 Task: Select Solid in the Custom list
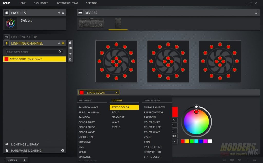(116, 112)
